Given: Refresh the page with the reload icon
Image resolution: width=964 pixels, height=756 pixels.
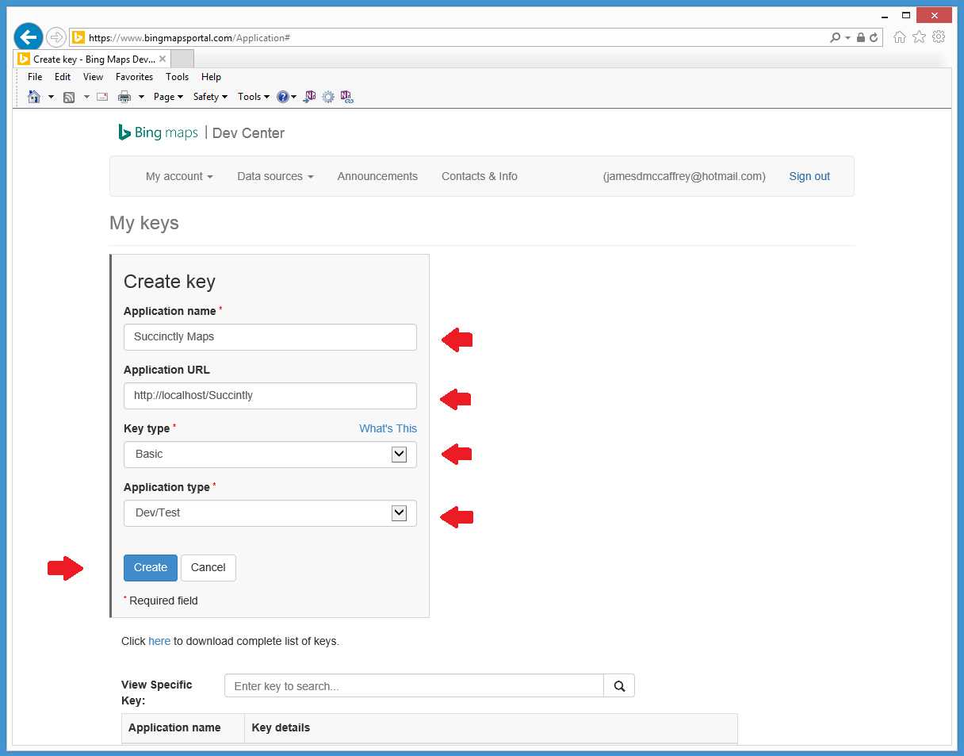Looking at the screenshot, I should 874,37.
